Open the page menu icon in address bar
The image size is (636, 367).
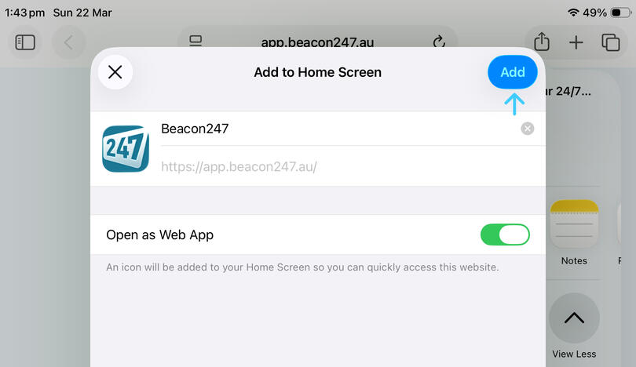196,41
